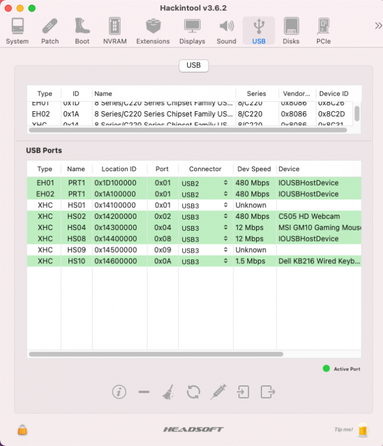Open connector dropdown for HS08 port
This screenshot has width=383, height=446.
(205, 239)
